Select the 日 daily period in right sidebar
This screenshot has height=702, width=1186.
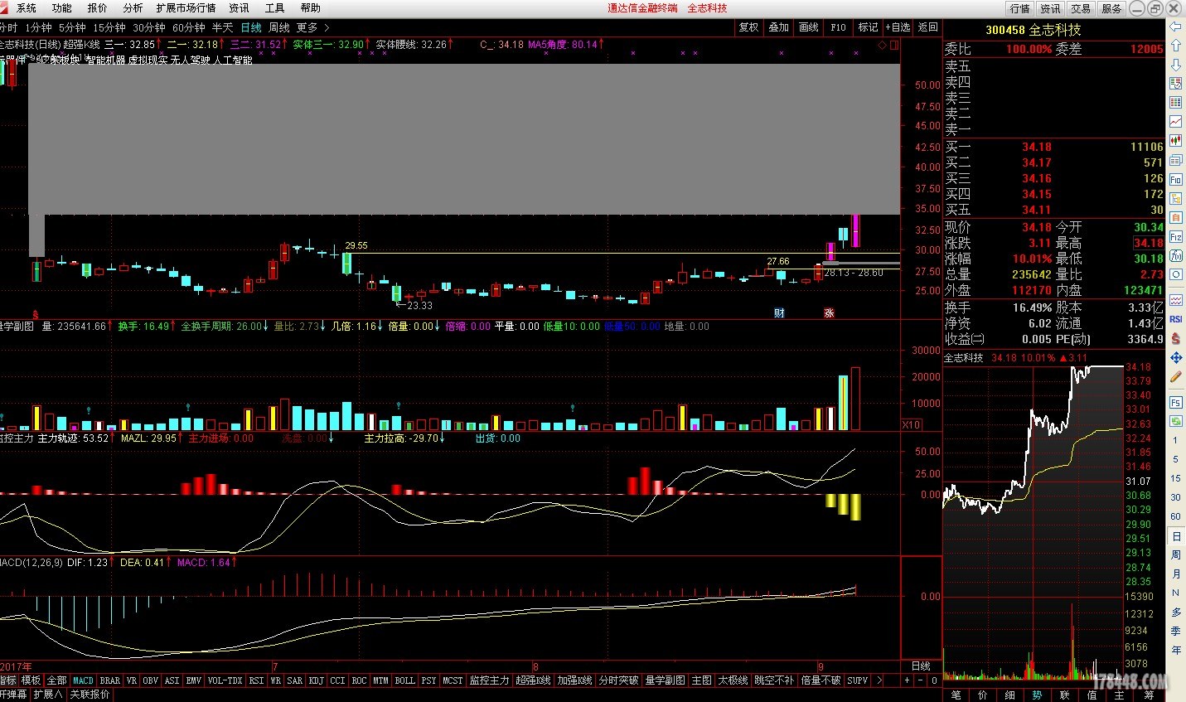(x=1175, y=536)
